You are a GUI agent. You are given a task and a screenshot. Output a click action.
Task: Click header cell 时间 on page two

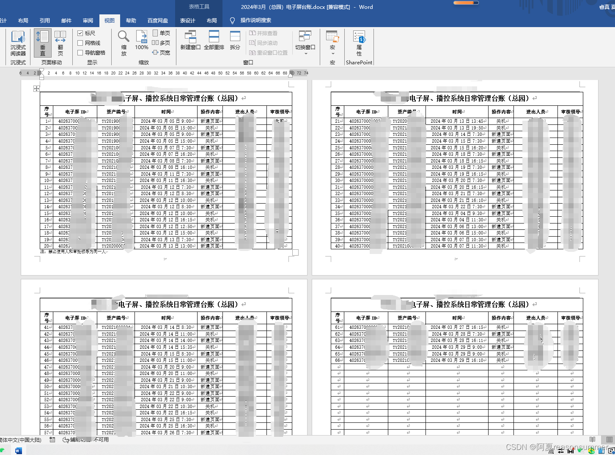point(457,112)
